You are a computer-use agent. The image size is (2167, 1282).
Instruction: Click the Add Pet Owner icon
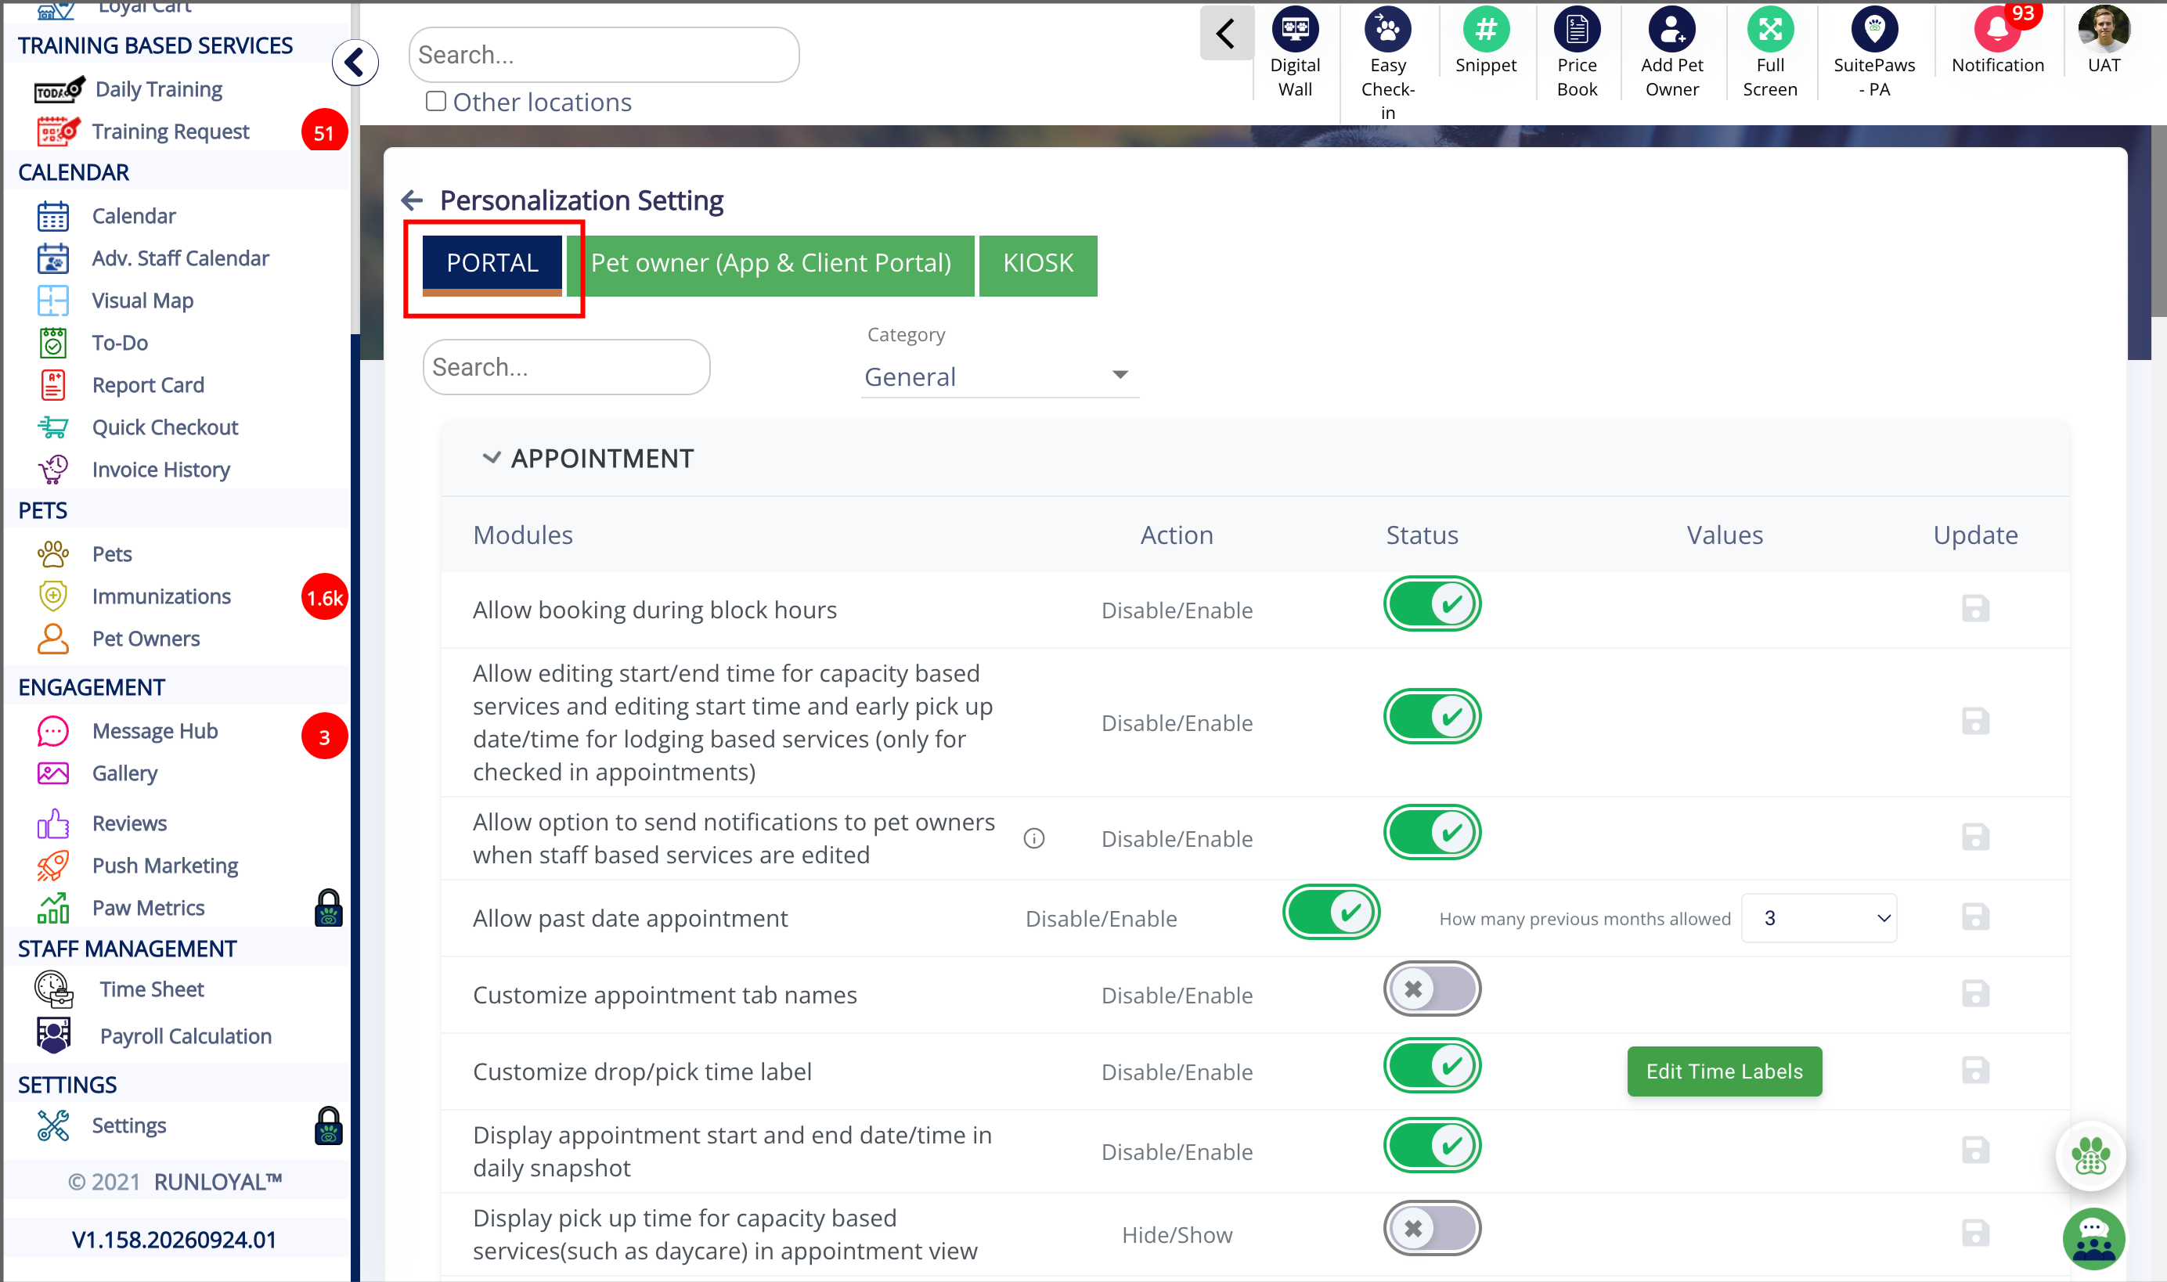tap(1672, 31)
